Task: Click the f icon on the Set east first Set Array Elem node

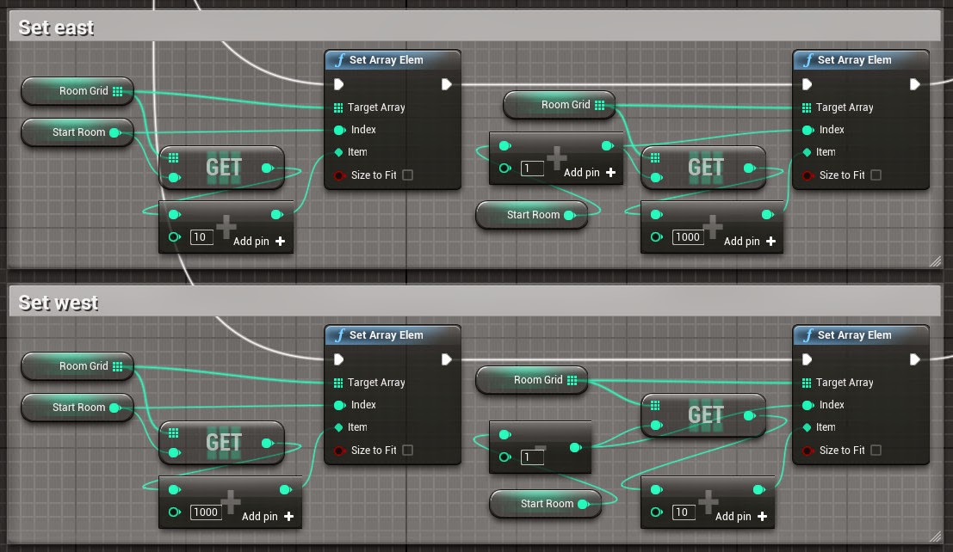Action: (x=339, y=60)
